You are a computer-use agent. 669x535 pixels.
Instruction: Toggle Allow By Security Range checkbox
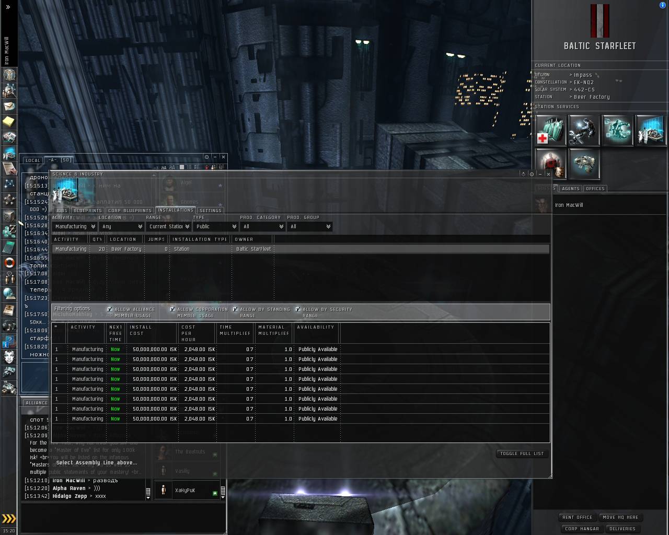point(298,309)
